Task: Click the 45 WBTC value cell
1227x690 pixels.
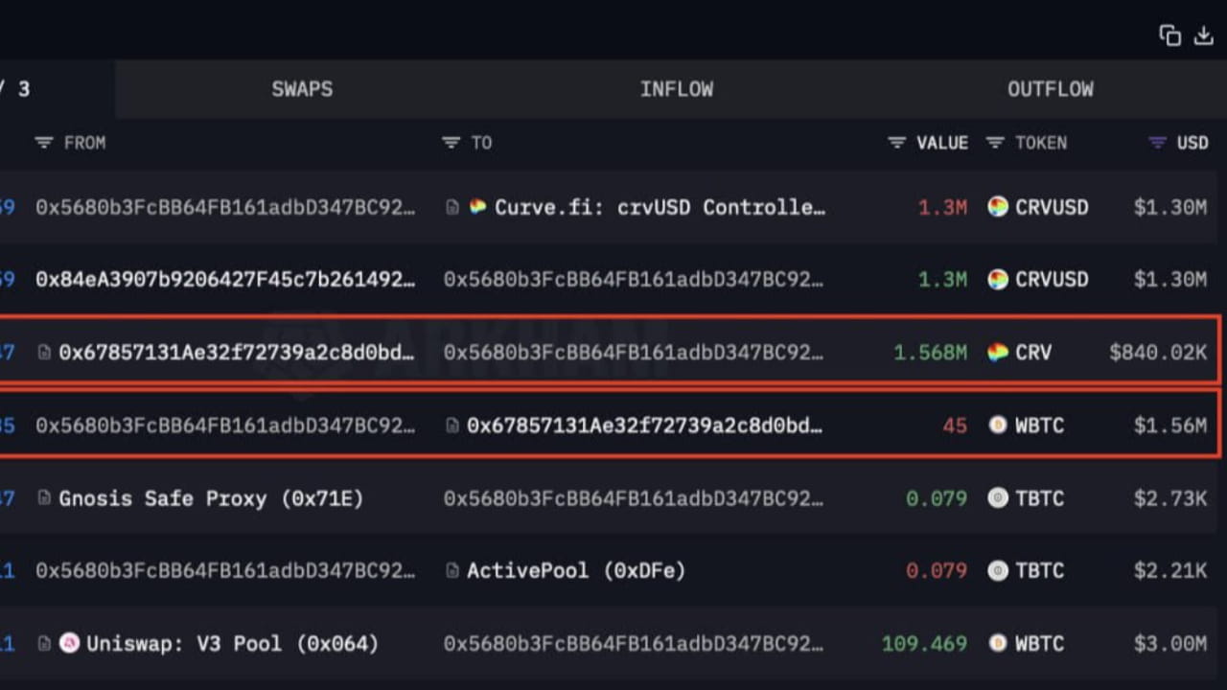Action: coord(955,425)
